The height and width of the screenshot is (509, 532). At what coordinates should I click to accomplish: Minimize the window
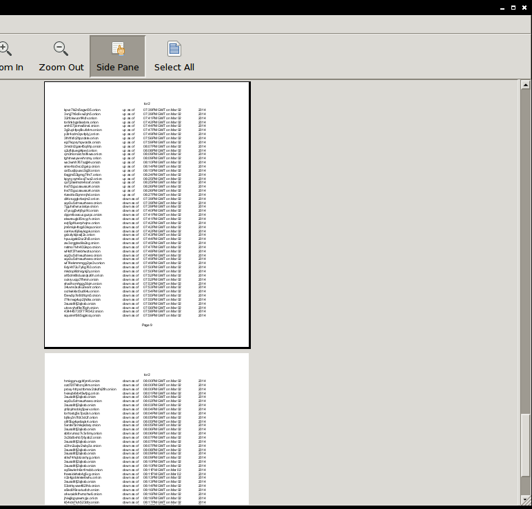[x=502, y=8]
